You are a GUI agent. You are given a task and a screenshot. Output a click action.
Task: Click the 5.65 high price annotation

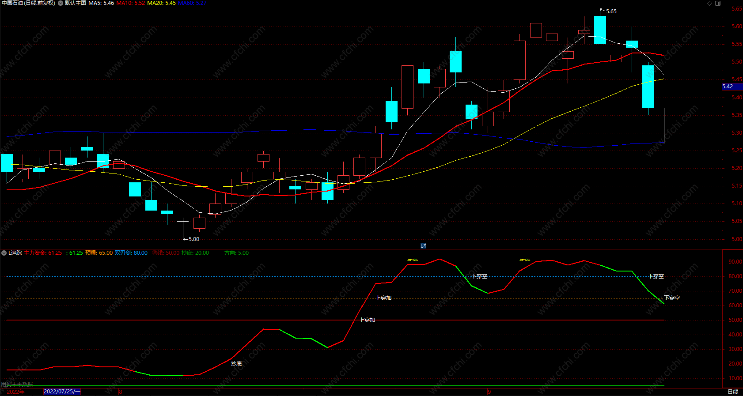[x=611, y=11]
